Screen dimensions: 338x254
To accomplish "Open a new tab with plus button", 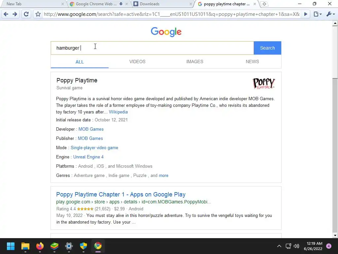I will click(x=264, y=4).
